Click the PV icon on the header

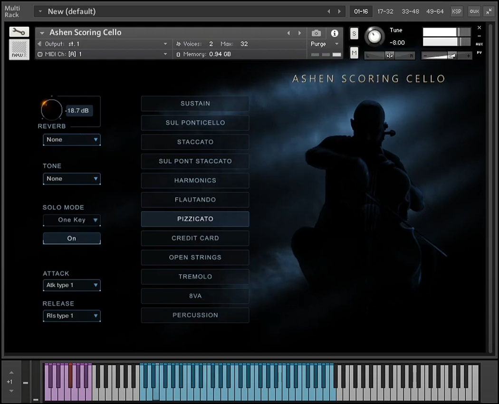[479, 53]
